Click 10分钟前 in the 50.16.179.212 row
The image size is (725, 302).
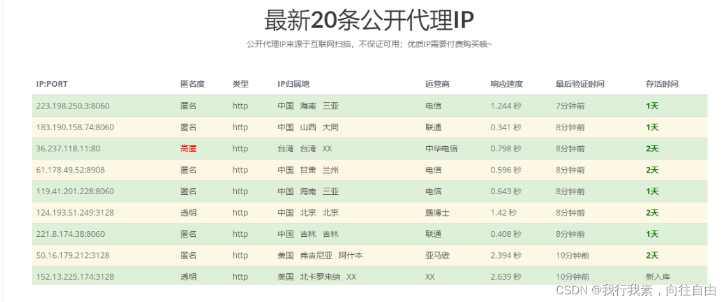[x=572, y=255]
